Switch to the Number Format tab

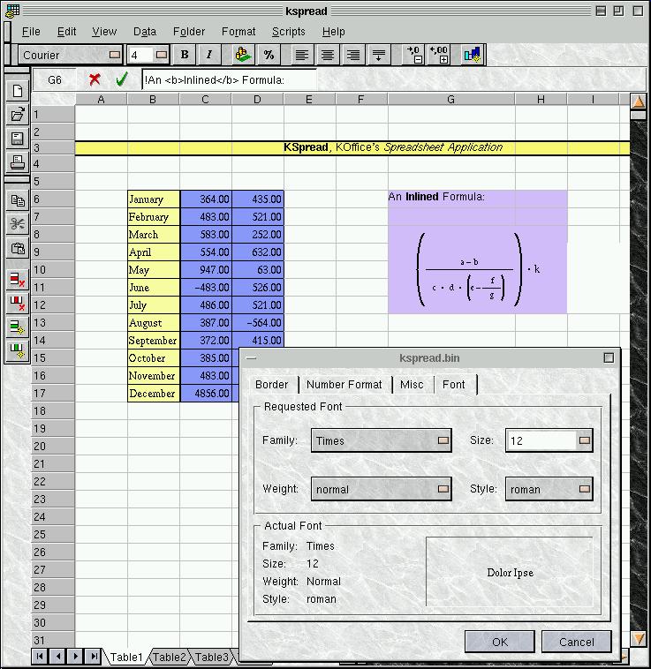coord(344,385)
